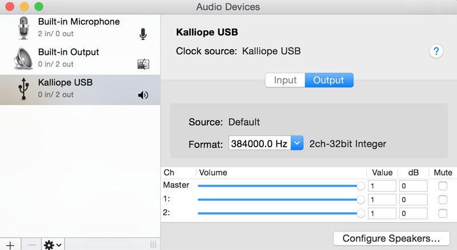Mute the Master channel checkbox
The height and width of the screenshot is (250, 457).
tap(443, 186)
